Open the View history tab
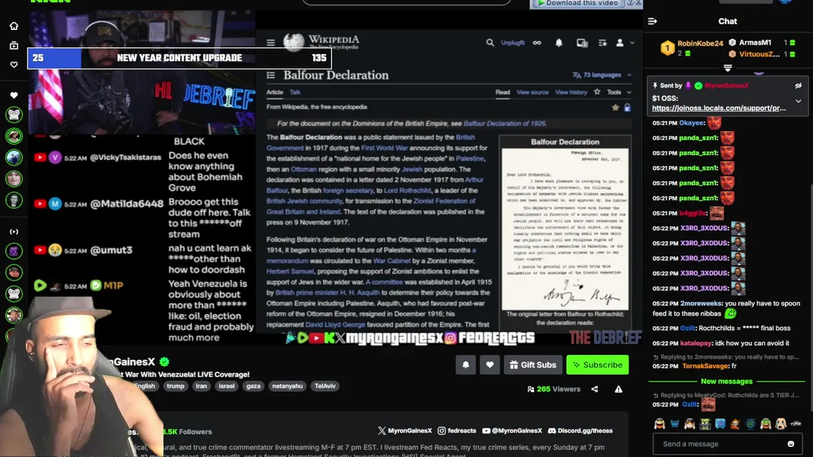The image size is (813, 457). click(x=571, y=92)
